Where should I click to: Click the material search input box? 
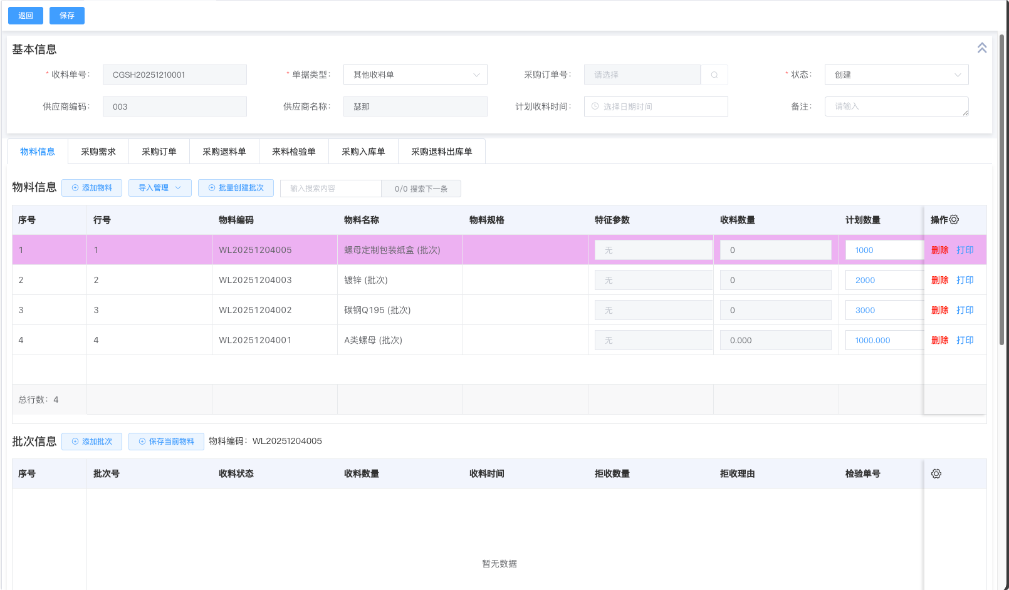(331, 189)
